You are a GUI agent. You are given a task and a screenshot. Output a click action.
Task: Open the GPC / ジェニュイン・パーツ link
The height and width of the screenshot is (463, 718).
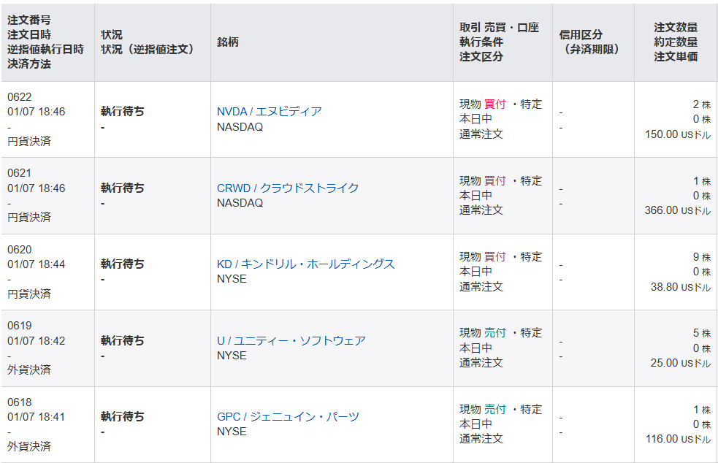coord(288,417)
